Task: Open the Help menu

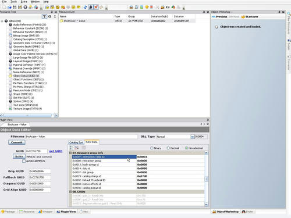Action: point(46,2)
